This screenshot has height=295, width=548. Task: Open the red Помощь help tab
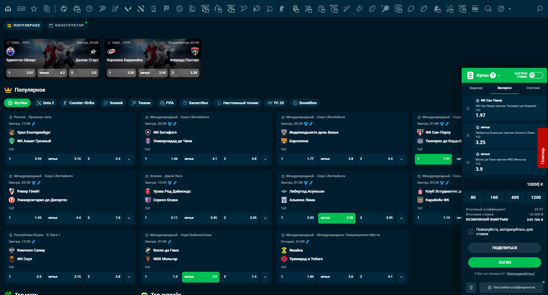click(x=543, y=148)
